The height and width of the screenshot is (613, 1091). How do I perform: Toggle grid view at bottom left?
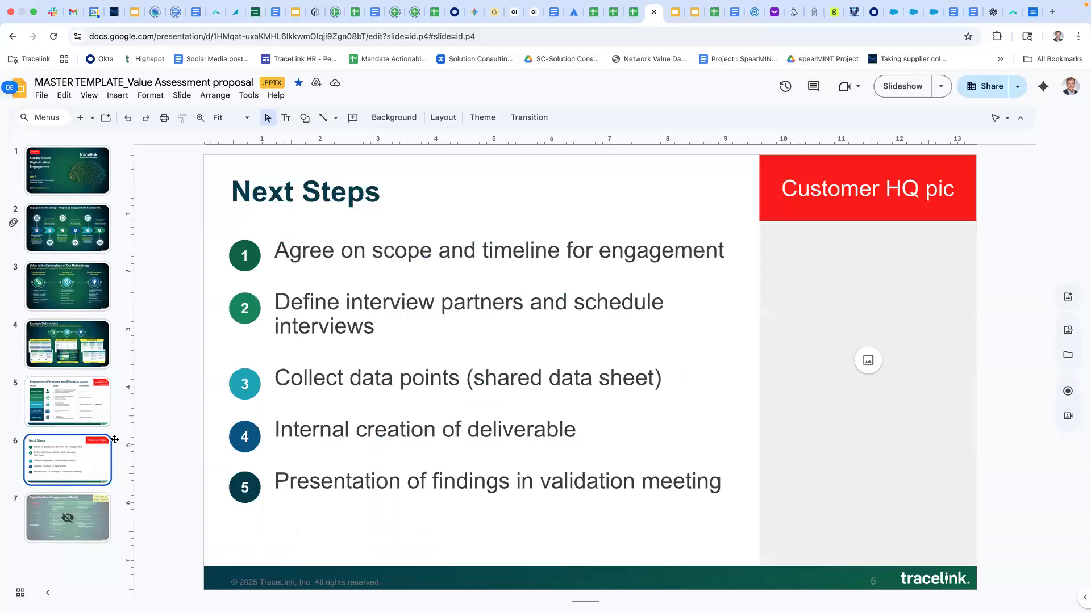tap(20, 592)
